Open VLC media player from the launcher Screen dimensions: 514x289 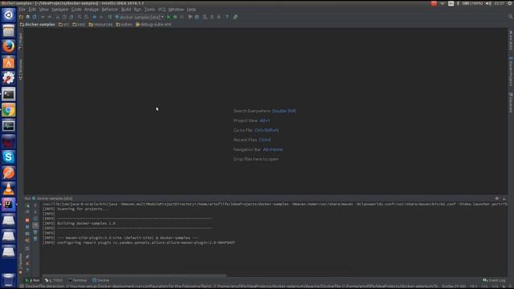(x=9, y=189)
